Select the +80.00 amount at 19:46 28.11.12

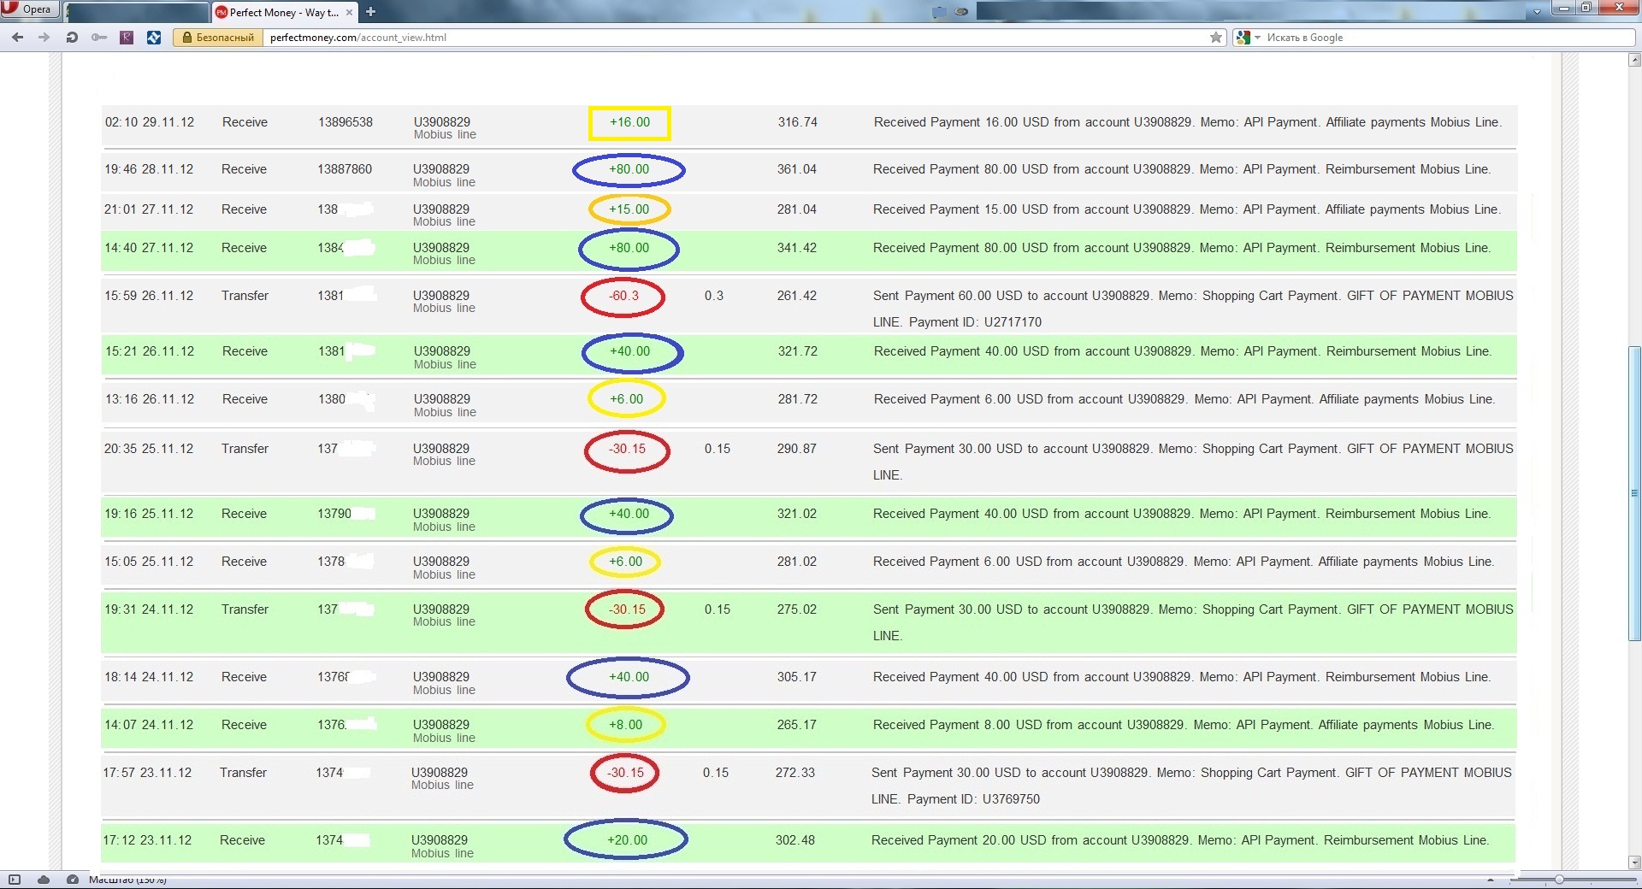pyautogui.click(x=629, y=169)
